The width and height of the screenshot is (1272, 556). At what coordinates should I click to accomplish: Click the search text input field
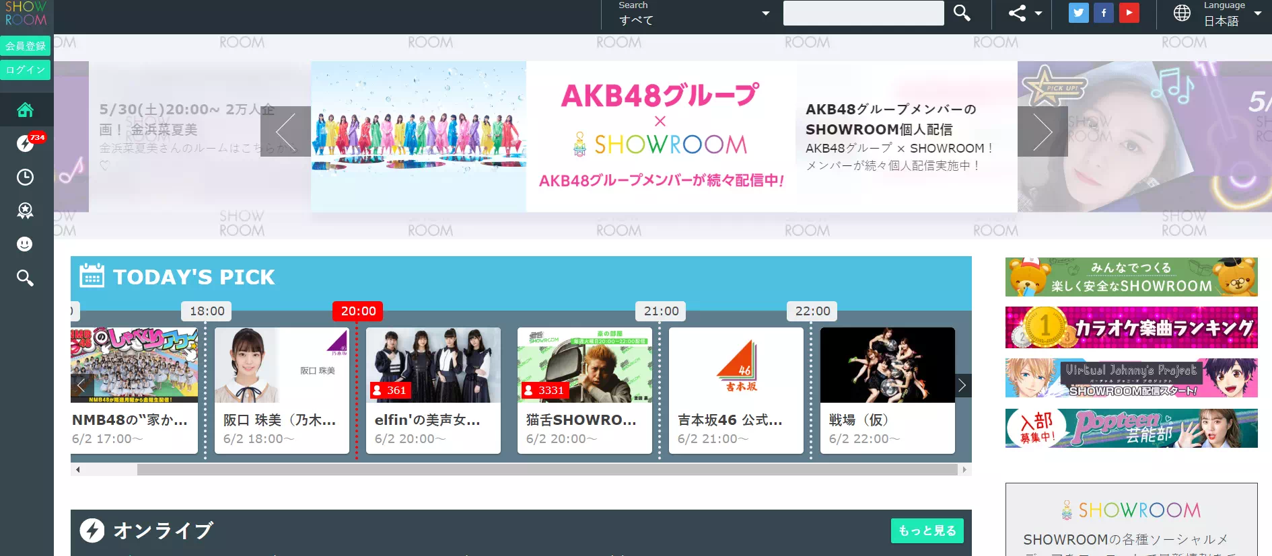(x=863, y=13)
